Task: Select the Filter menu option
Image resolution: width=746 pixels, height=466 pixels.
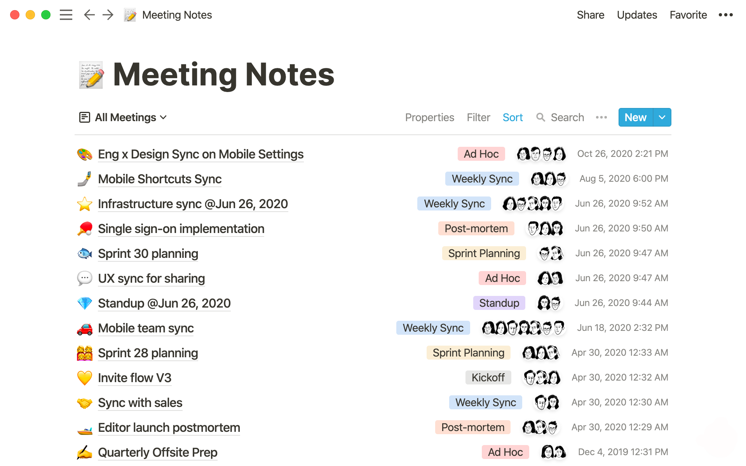Action: click(x=479, y=117)
